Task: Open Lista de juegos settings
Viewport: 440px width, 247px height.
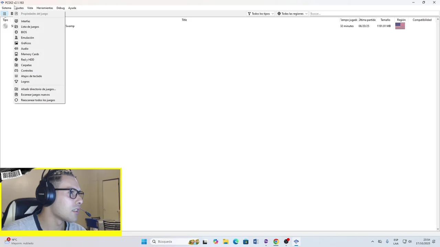Action: 39,27
